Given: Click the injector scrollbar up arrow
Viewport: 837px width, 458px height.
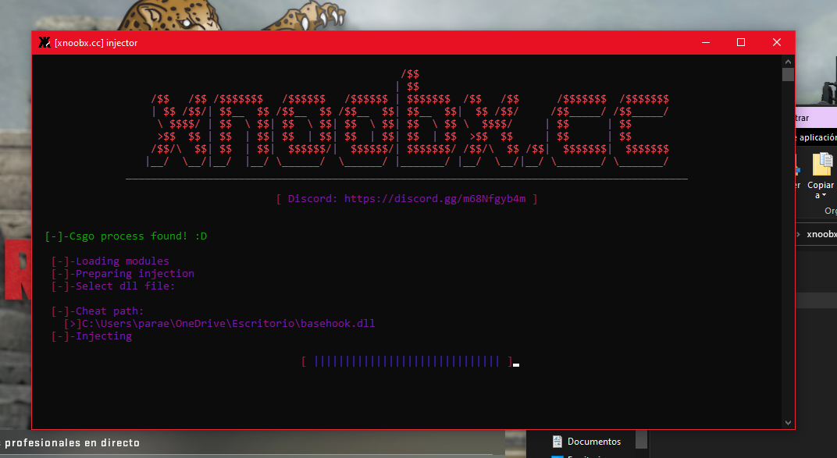Looking at the screenshot, I should click(x=788, y=61).
